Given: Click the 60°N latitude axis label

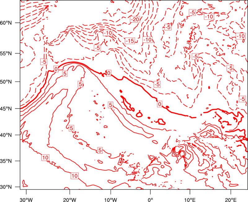Looking at the screenshot, I should coord(6,23).
